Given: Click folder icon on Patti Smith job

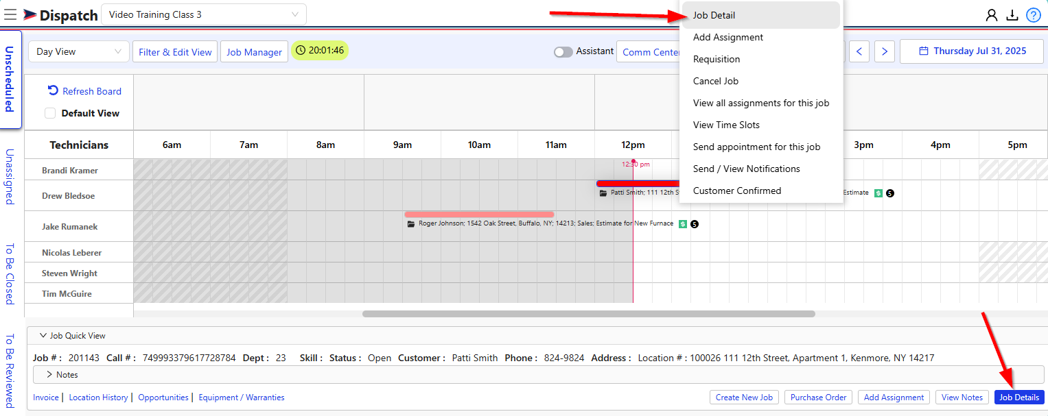Looking at the screenshot, I should pyautogui.click(x=603, y=193).
